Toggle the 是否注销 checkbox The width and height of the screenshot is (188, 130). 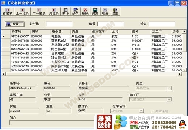click(152, 111)
